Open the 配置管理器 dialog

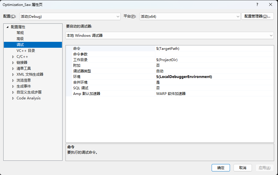(x=257, y=16)
